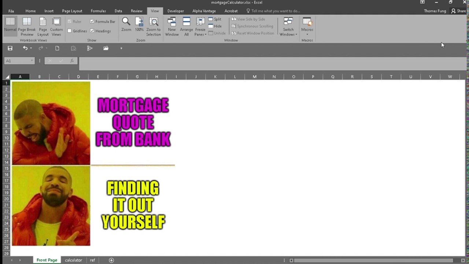This screenshot has width=469, height=264.
Task: Select the Drake meme picture
Action: 93,164
